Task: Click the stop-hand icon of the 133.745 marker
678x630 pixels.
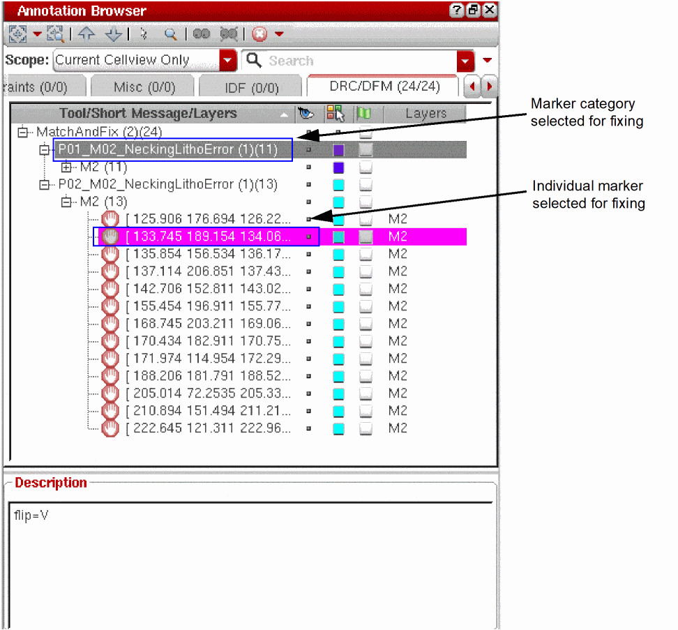Action: 110,237
